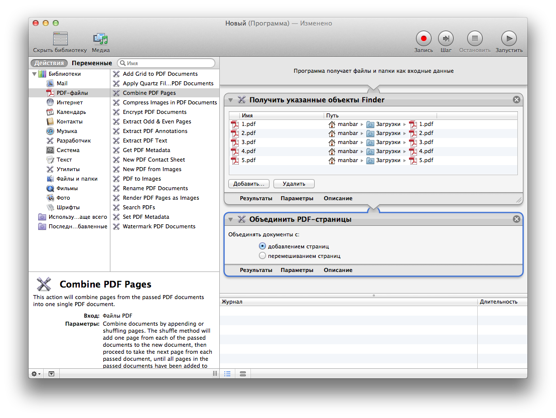This screenshot has height=418, width=556.
Task: Click the Удалить button
Action: pos(294,183)
